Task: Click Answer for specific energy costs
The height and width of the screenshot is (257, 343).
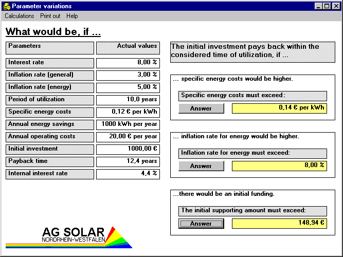Action: (x=201, y=108)
